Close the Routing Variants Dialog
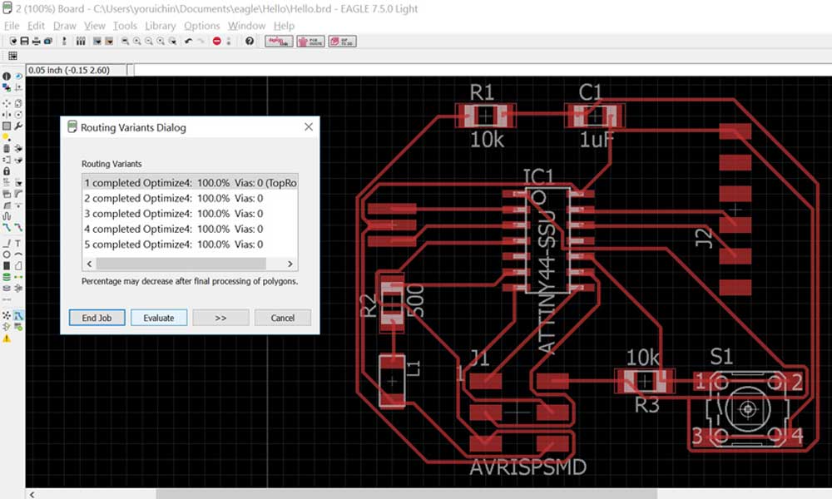This screenshot has width=832, height=499. pos(309,126)
